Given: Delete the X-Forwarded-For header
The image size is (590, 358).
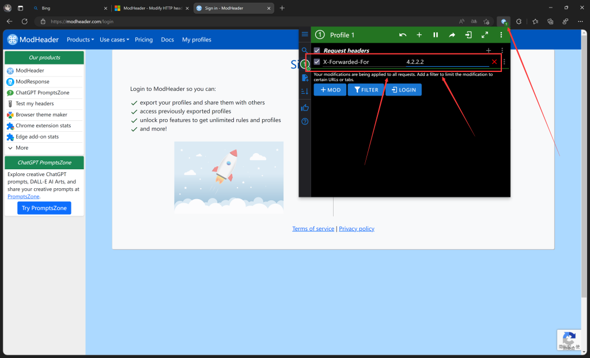Looking at the screenshot, I should 494,62.
